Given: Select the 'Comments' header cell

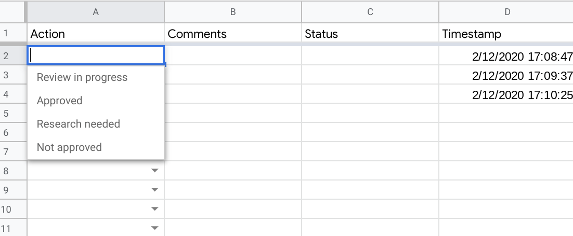Looking at the screenshot, I should (x=233, y=34).
